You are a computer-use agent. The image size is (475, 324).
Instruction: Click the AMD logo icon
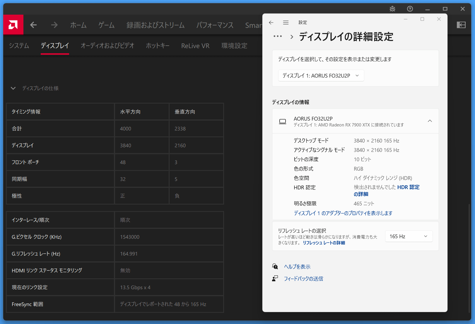13,25
